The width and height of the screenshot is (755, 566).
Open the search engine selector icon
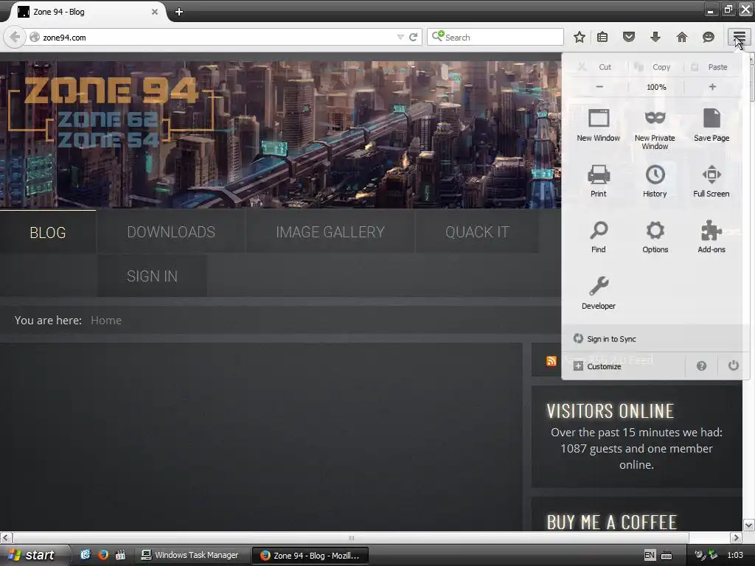[x=438, y=37]
